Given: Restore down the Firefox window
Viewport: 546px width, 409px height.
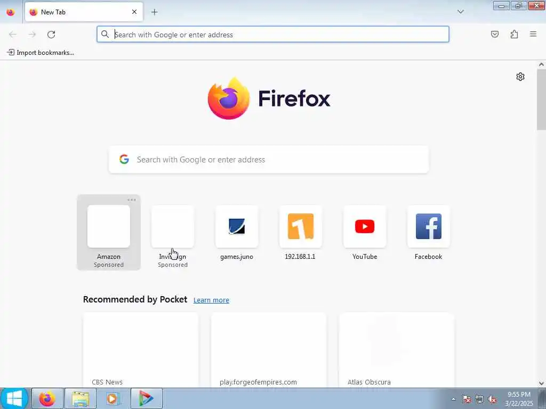Looking at the screenshot, I should [x=518, y=5].
